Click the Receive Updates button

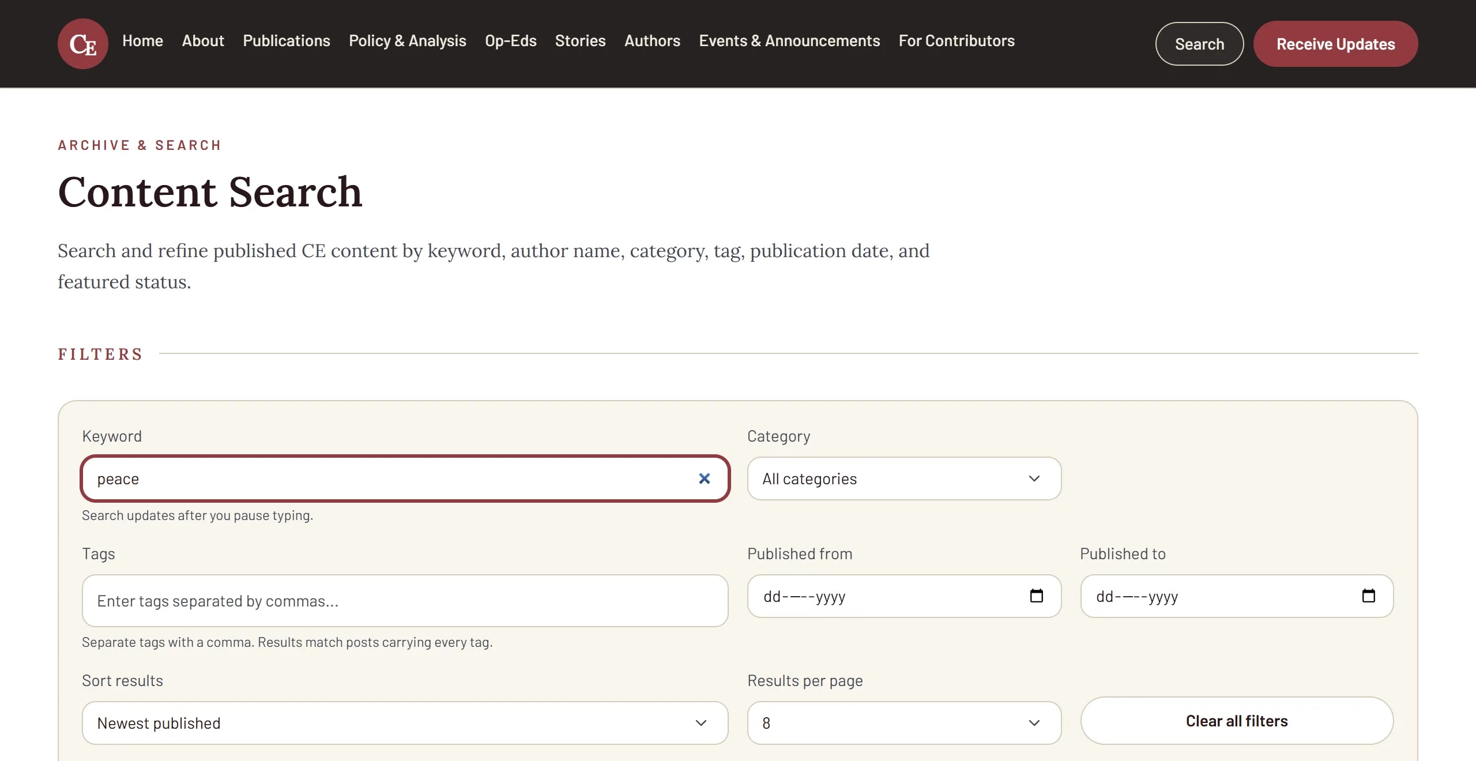click(1335, 44)
